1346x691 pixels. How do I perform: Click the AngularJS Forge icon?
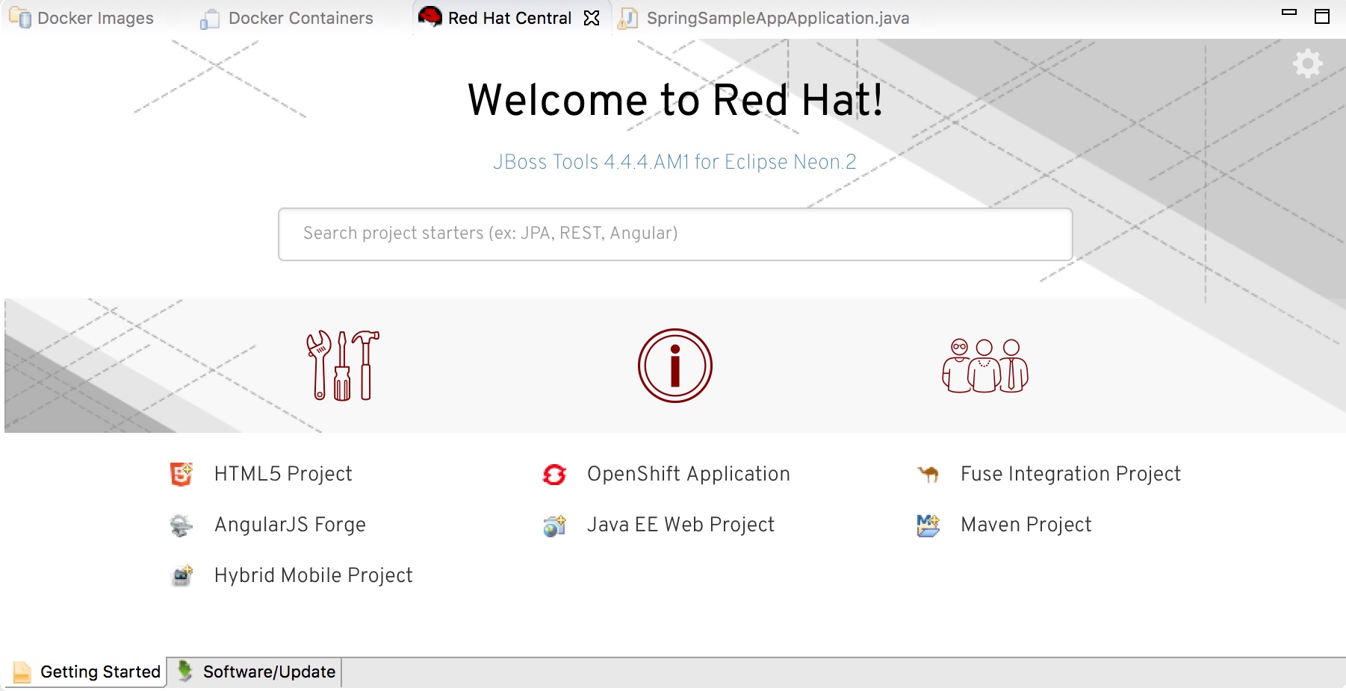181,525
